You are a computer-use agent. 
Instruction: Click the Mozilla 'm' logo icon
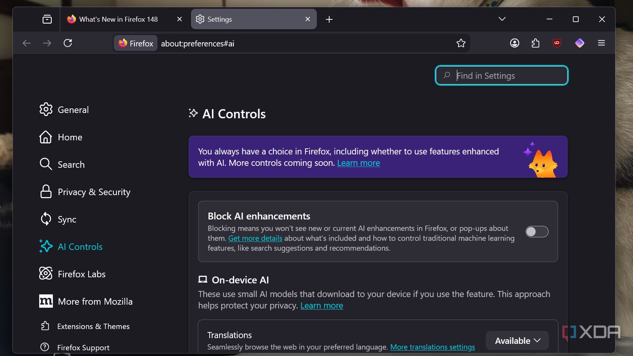tap(46, 301)
